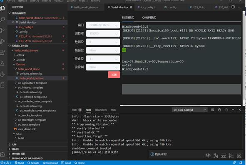
Task: Expand the MAVEN section
Action: [37, 154]
